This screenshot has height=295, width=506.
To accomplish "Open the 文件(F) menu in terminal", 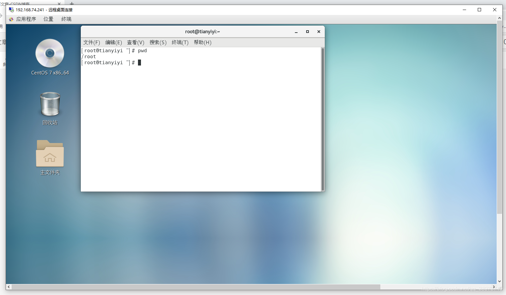I will click(x=91, y=42).
